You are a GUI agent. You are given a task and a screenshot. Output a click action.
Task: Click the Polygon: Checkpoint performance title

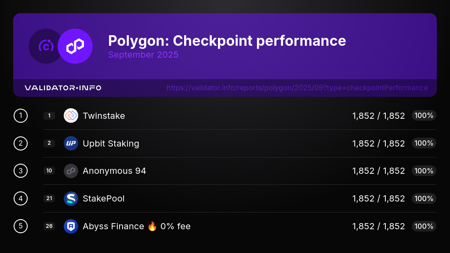tap(227, 41)
